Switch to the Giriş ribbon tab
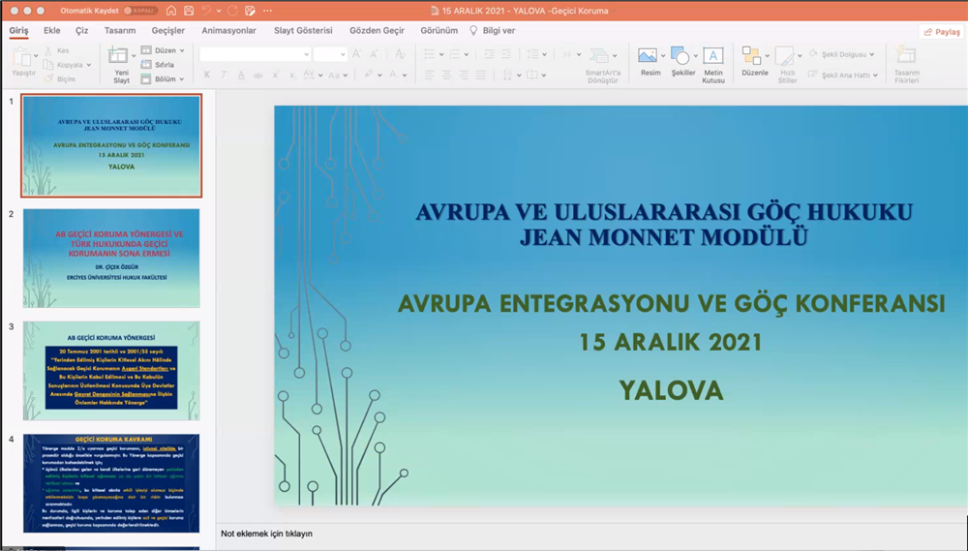This screenshot has width=968, height=551. pos(18,30)
